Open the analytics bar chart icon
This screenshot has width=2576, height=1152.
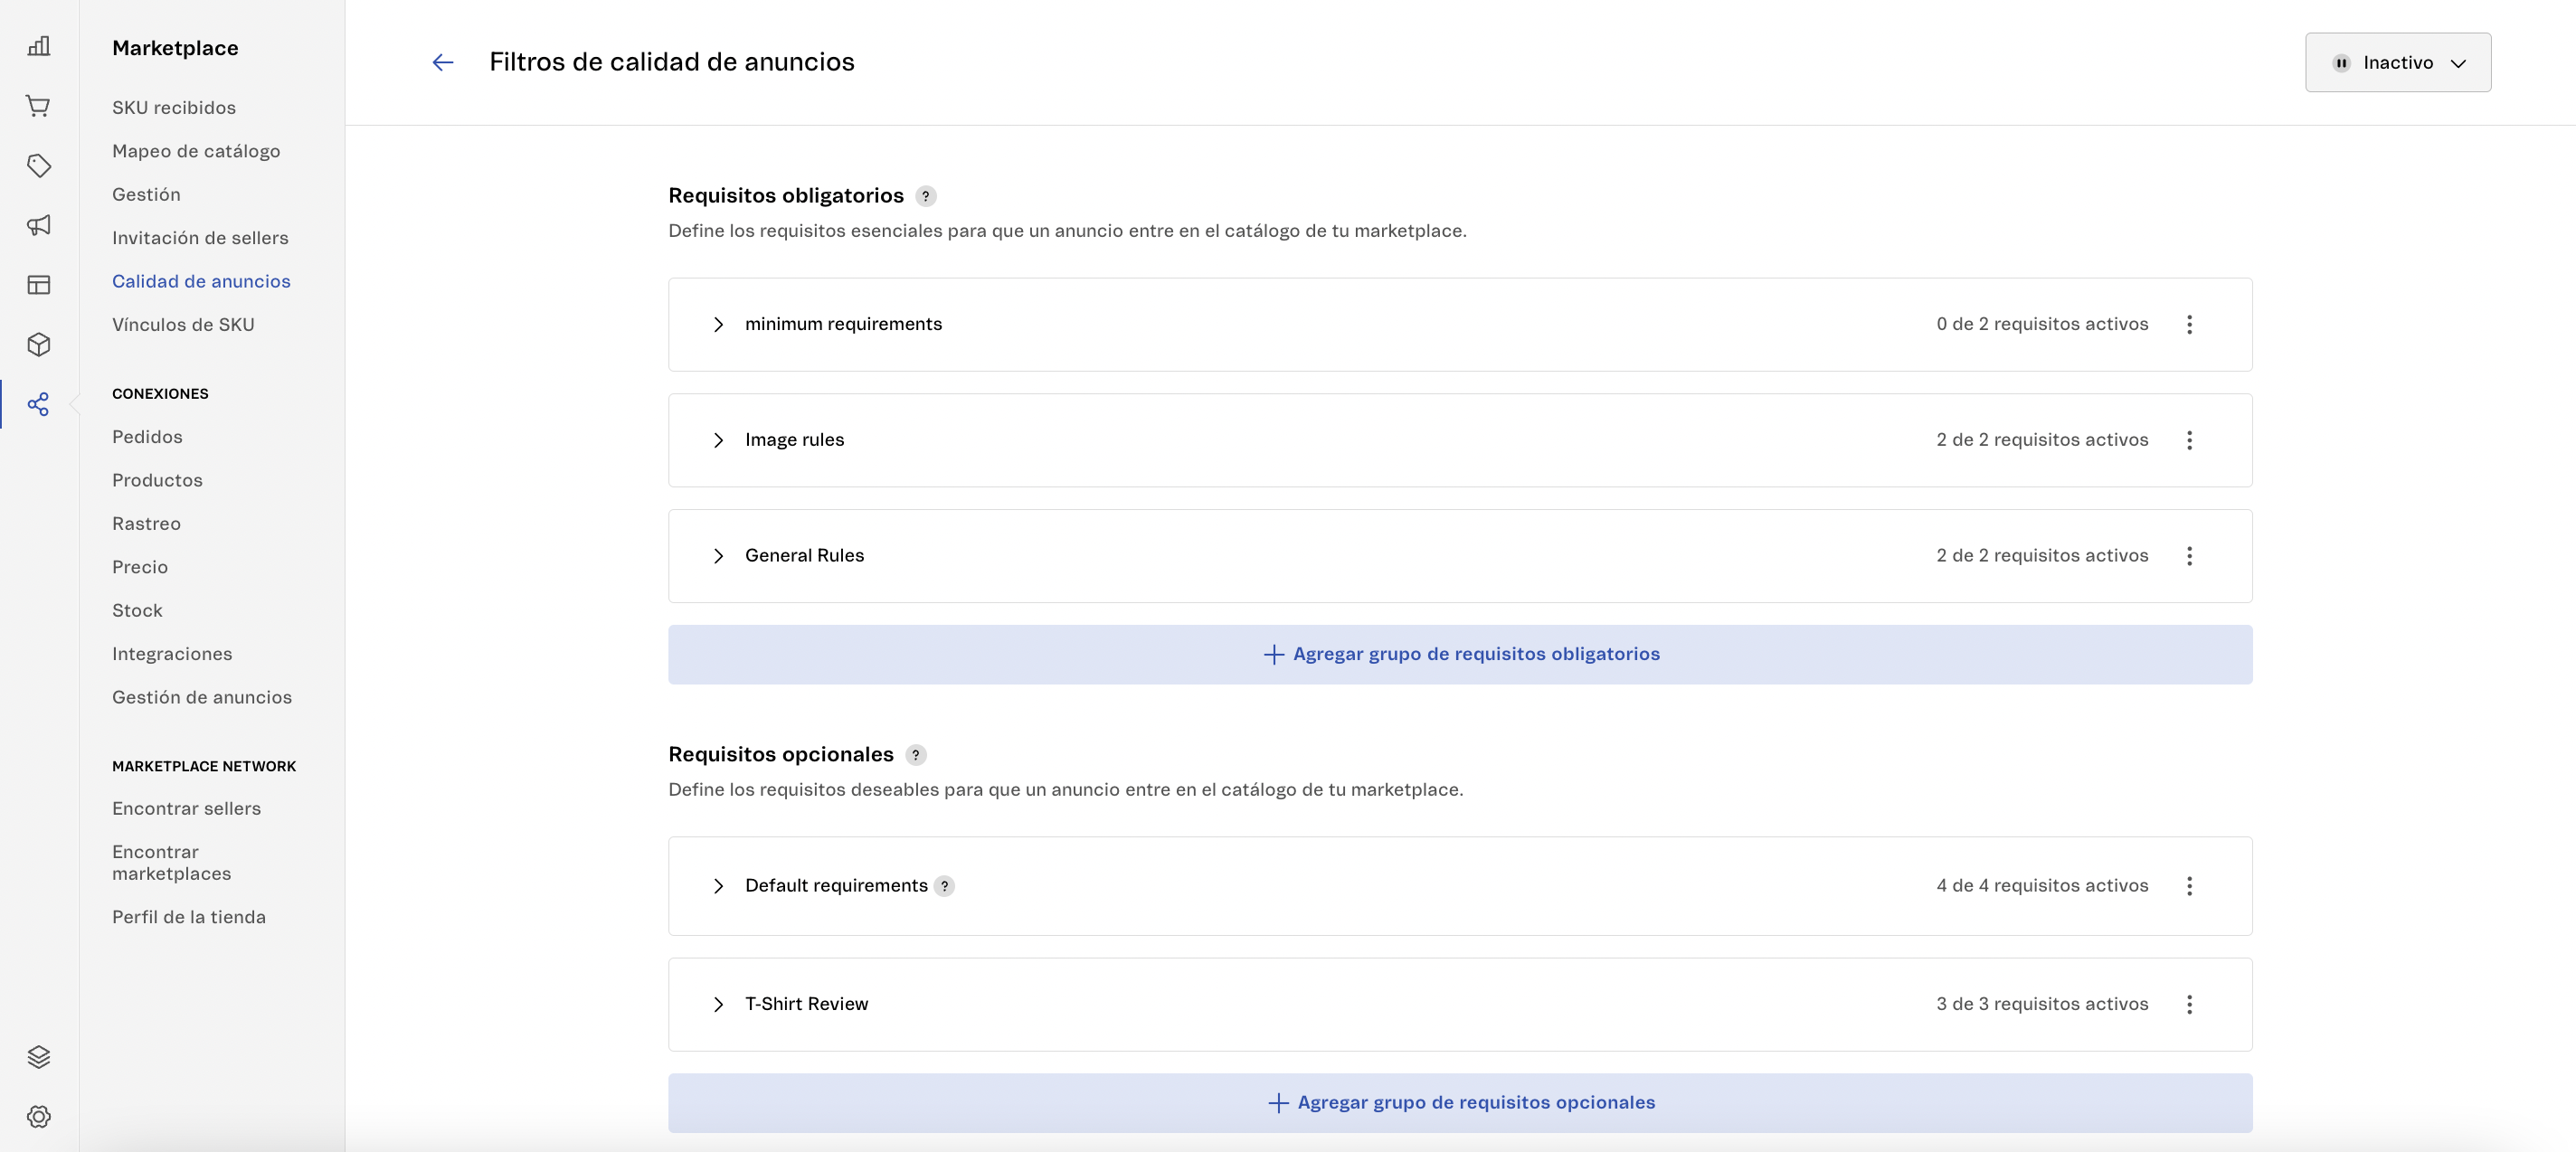coord(39,46)
